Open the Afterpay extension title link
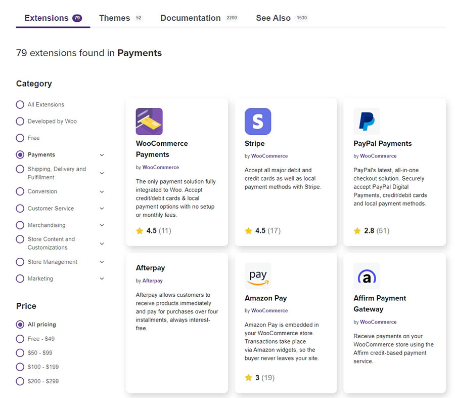455x398 pixels. [x=150, y=268]
